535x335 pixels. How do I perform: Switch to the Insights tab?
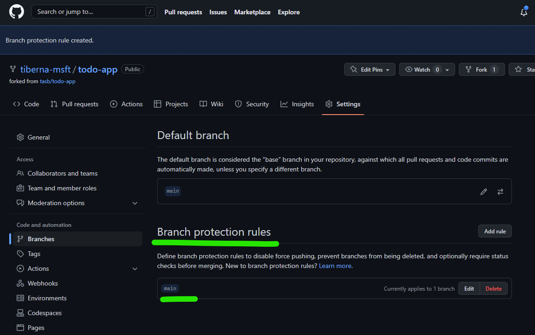297,104
